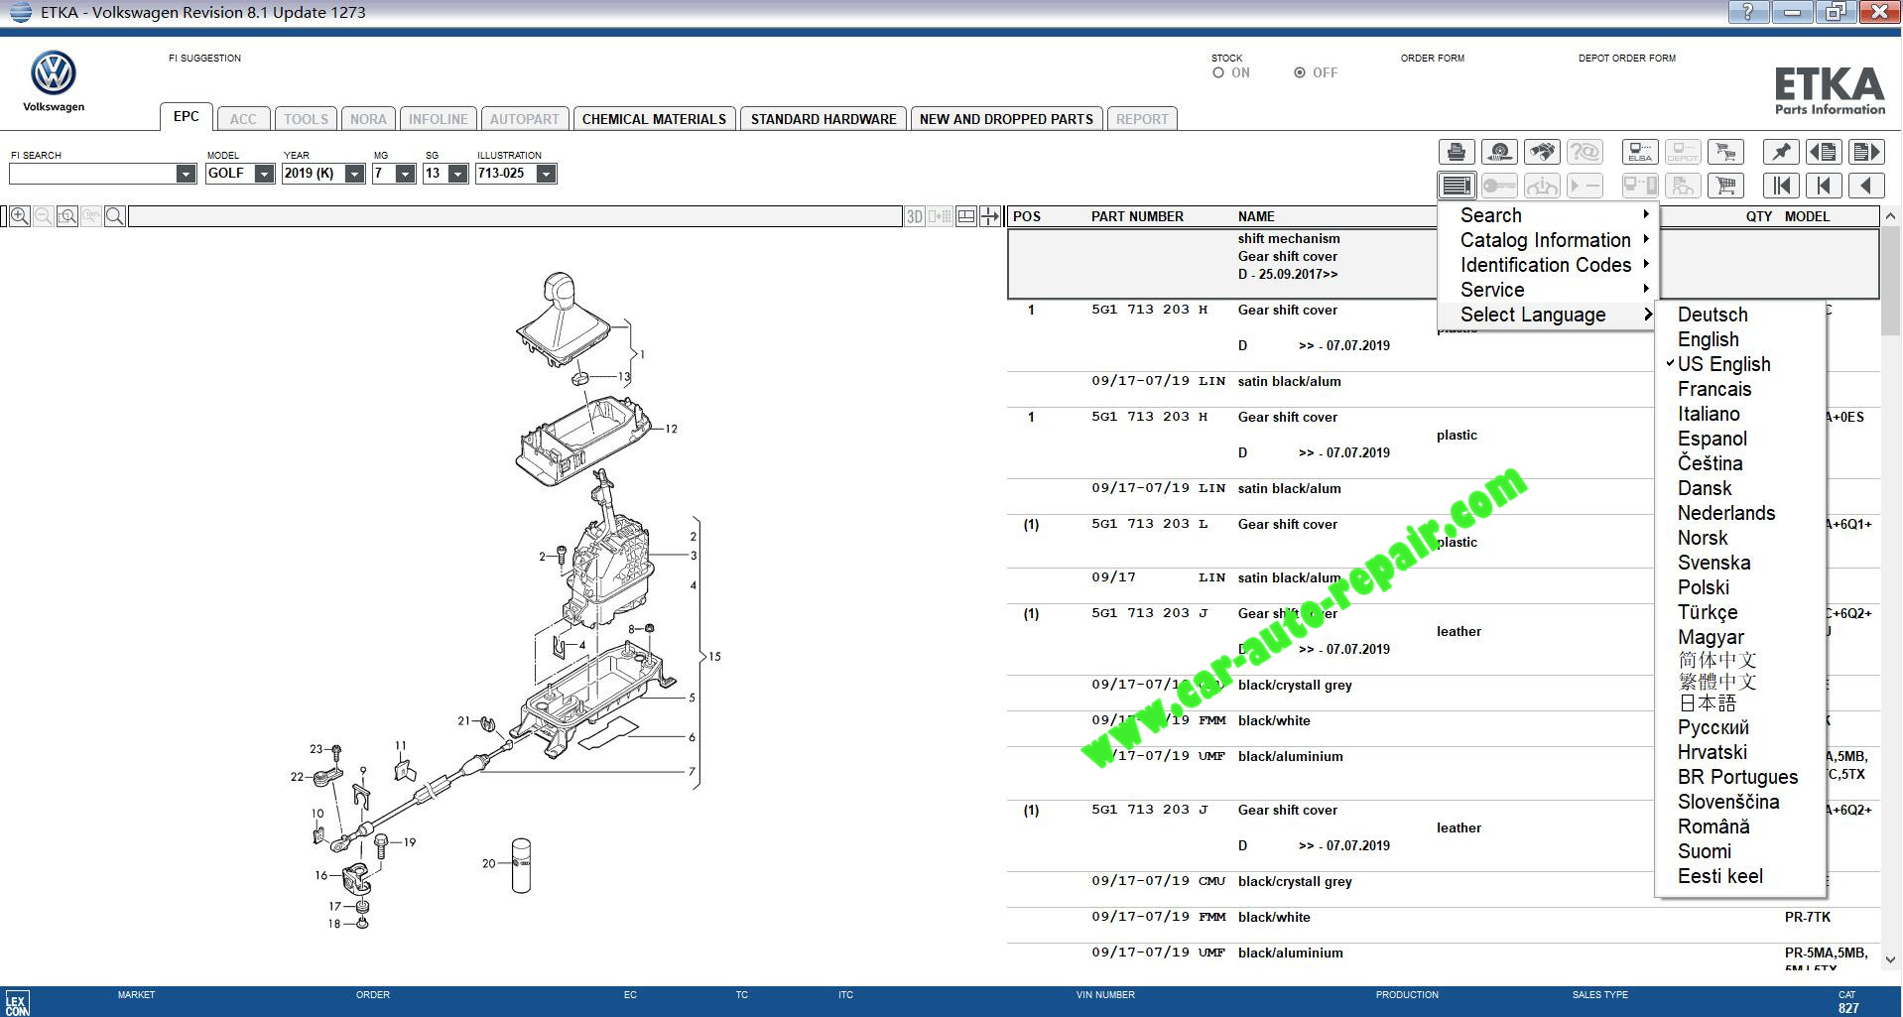Toggle the split layout view icon
Image resolution: width=1903 pixels, height=1017 pixels.
click(966, 216)
